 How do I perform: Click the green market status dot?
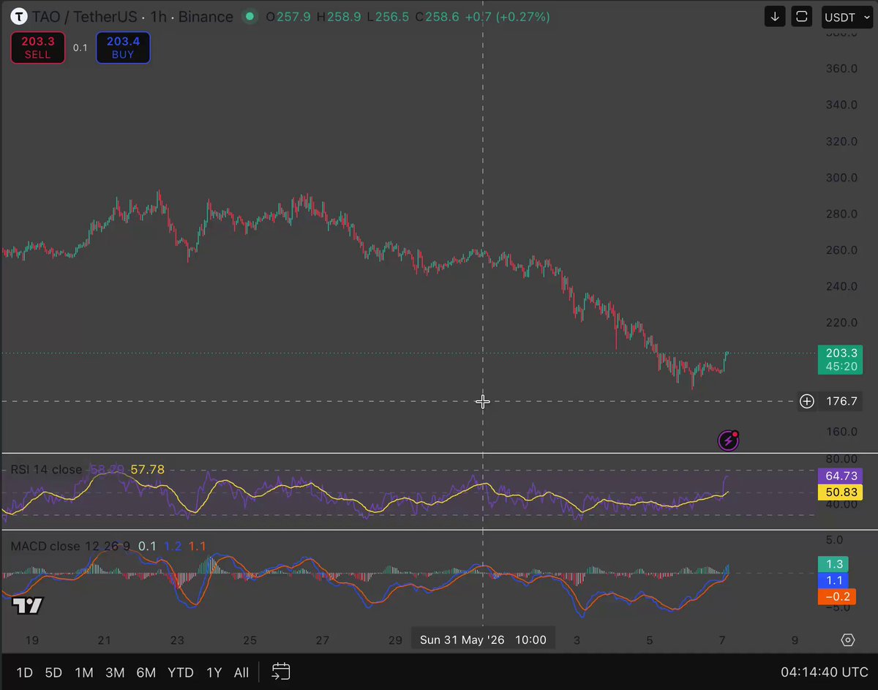point(250,16)
